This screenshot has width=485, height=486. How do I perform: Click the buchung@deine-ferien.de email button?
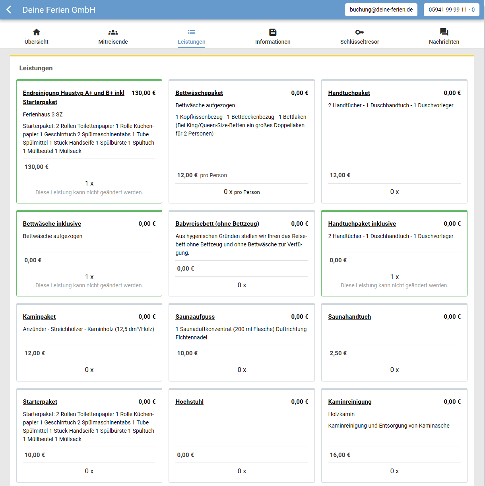(381, 10)
